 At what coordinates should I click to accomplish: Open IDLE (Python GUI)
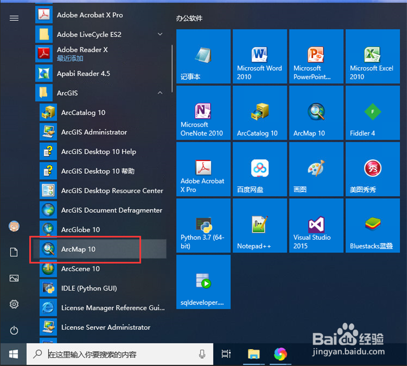pyautogui.click(x=103, y=288)
